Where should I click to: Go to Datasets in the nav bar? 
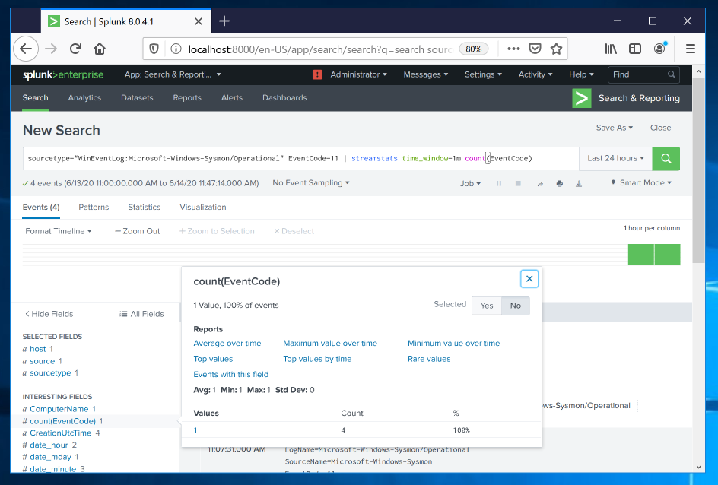pyautogui.click(x=137, y=98)
